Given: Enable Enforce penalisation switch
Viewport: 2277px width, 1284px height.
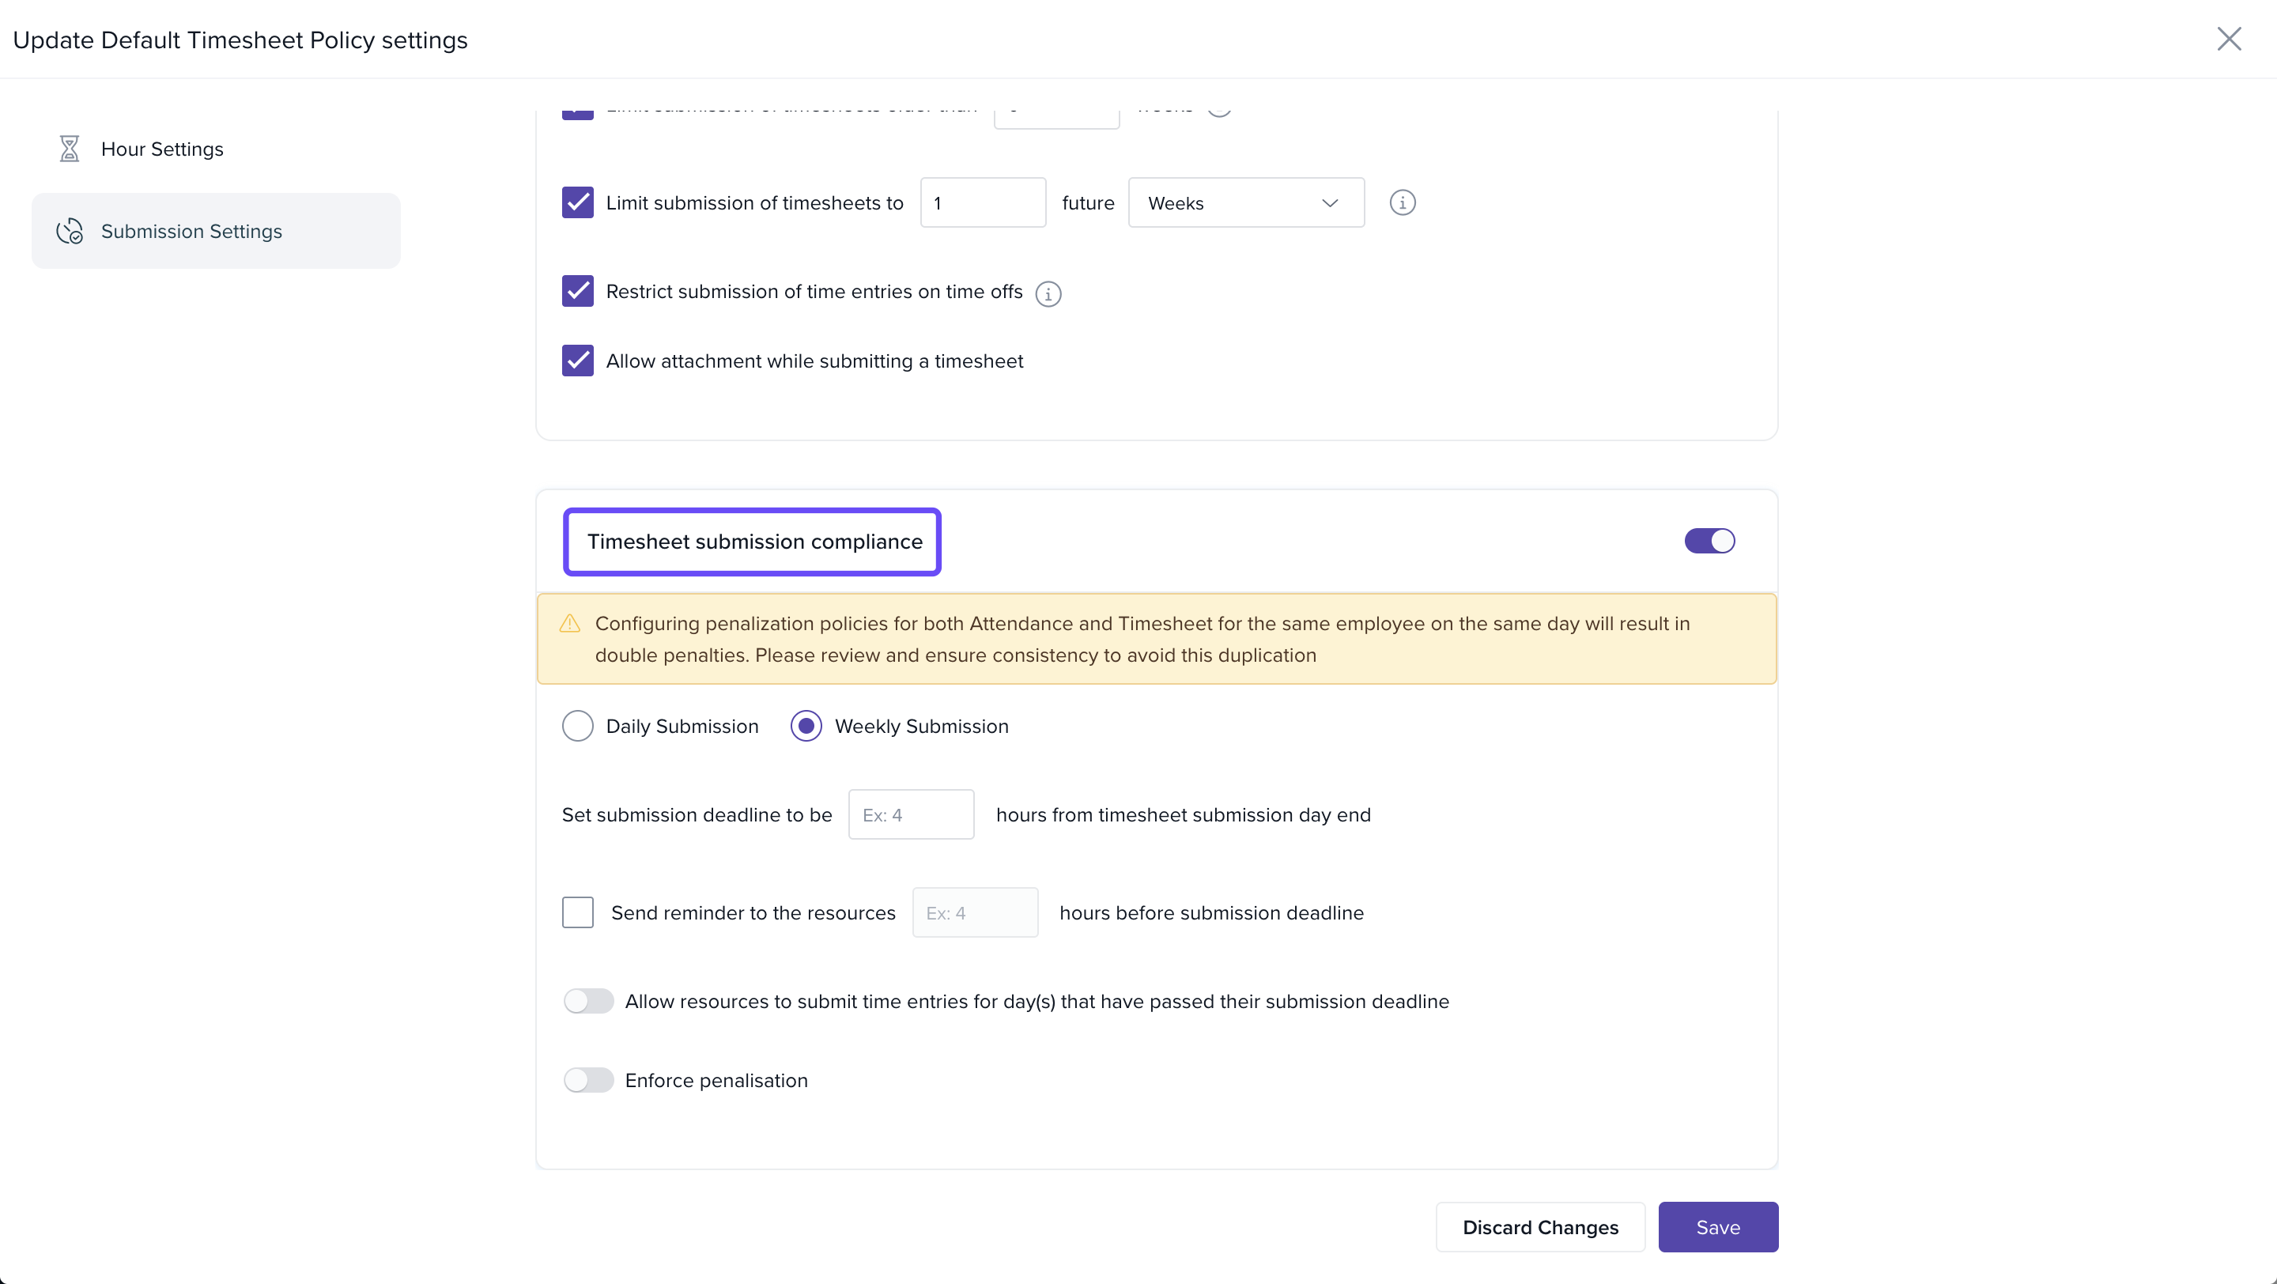Looking at the screenshot, I should point(587,1080).
